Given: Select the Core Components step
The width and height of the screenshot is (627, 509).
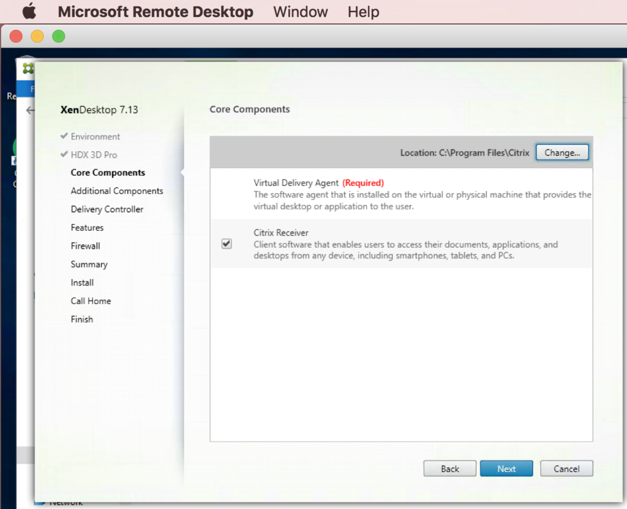Looking at the screenshot, I should click(108, 173).
